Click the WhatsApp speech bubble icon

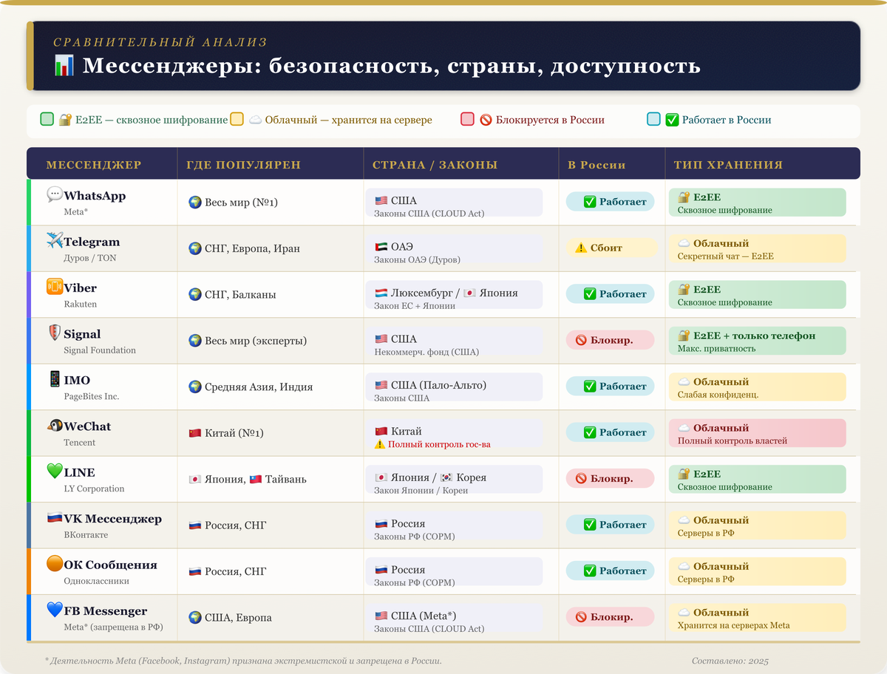(x=55, y=195)
